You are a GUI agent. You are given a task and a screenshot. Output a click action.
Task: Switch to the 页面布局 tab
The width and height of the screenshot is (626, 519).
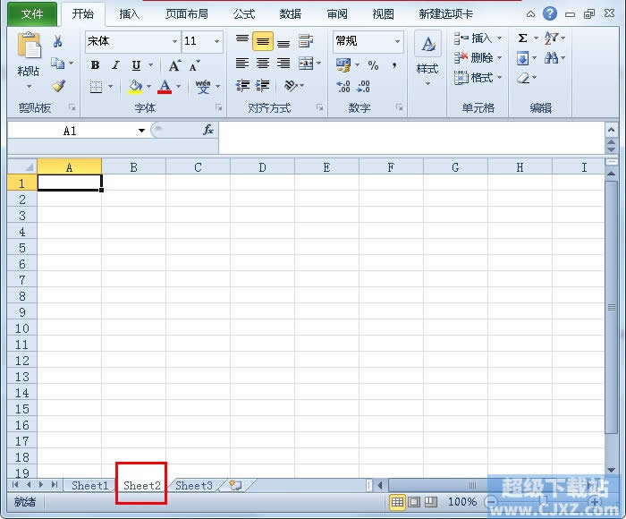[x=187, y=14]
